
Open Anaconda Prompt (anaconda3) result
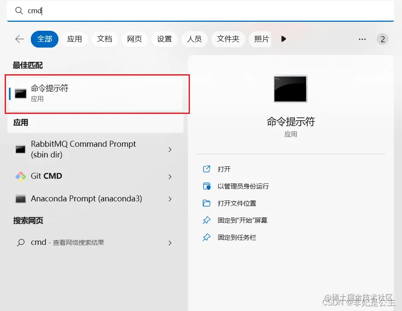[96, 199]
